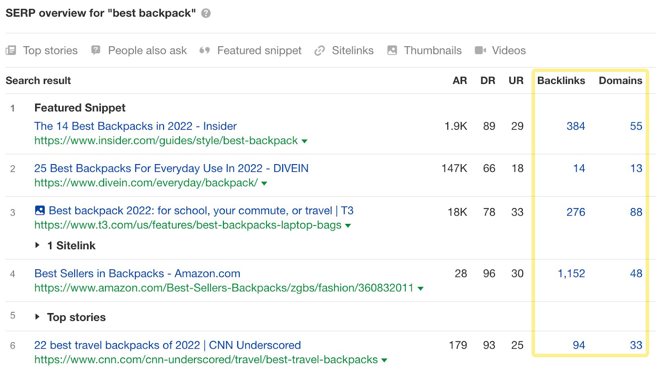Click the Top stories newspaper icon
656x372 pixels.
click(11, 50)
